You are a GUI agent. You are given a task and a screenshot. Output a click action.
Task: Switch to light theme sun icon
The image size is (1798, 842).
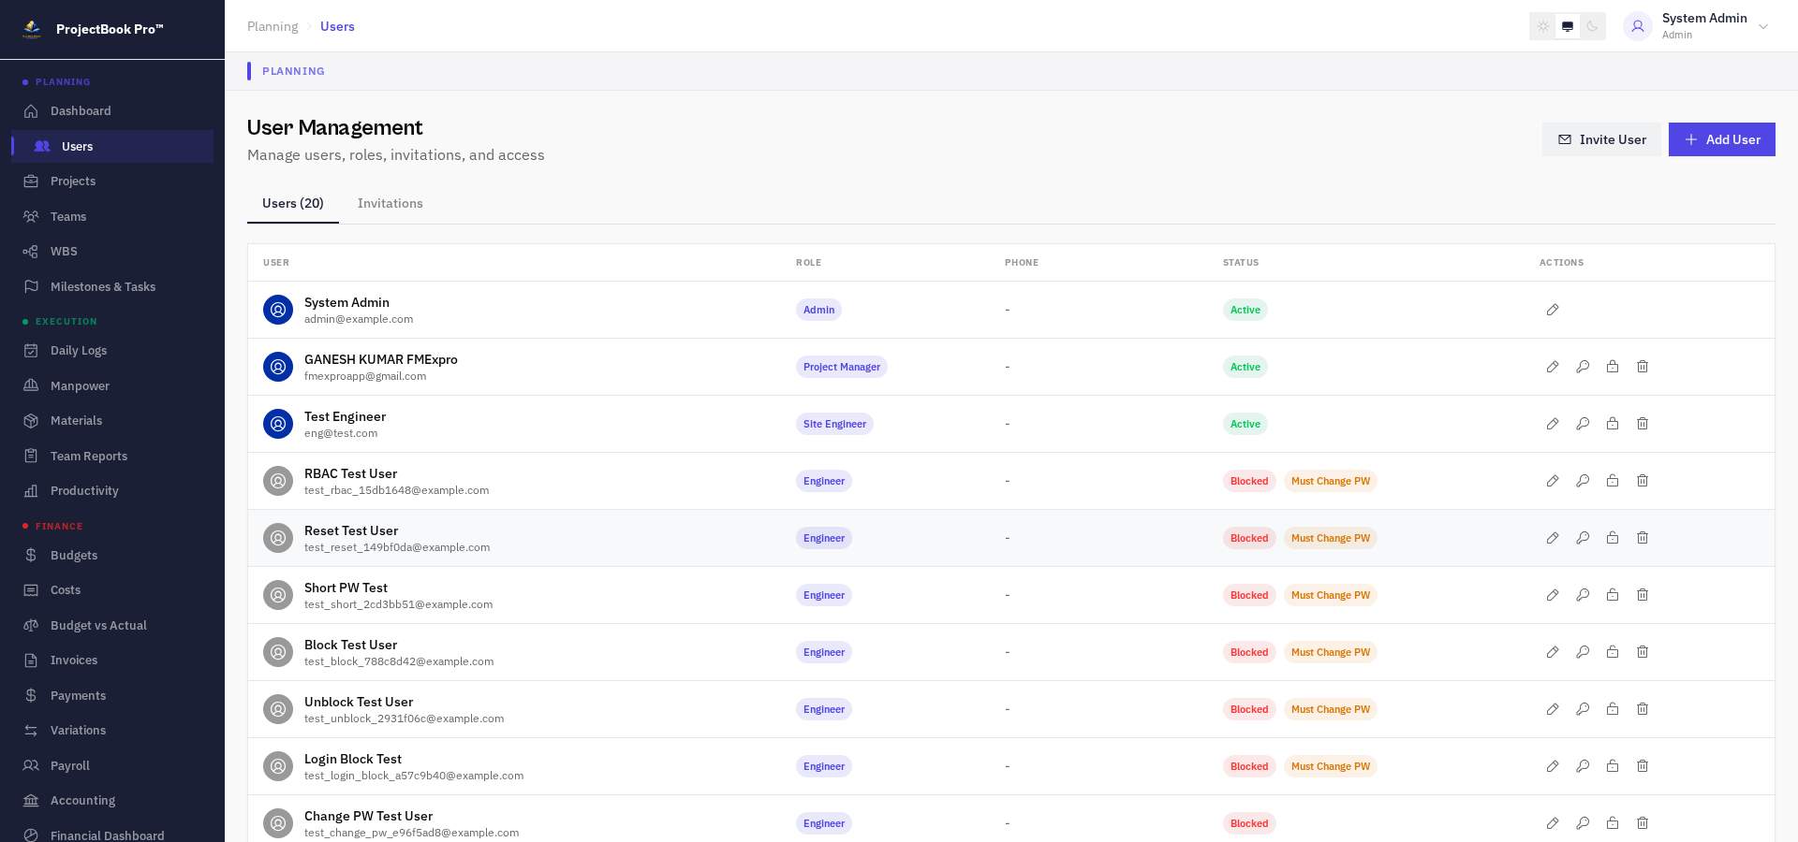click(1543, 26)
